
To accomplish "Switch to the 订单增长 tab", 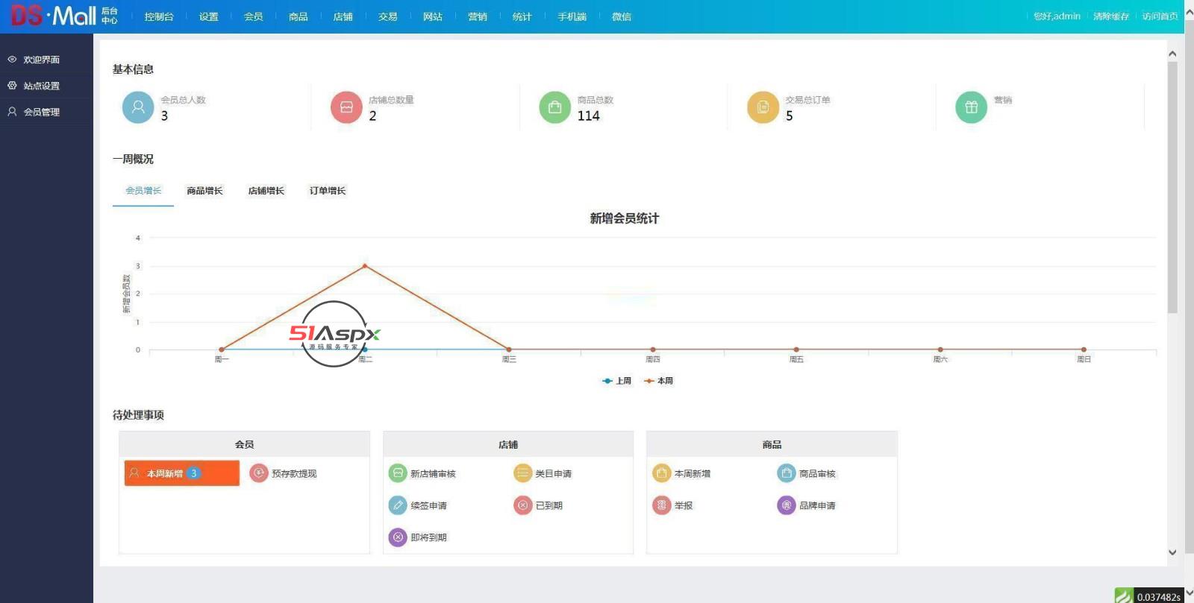I will click(328, 191).
